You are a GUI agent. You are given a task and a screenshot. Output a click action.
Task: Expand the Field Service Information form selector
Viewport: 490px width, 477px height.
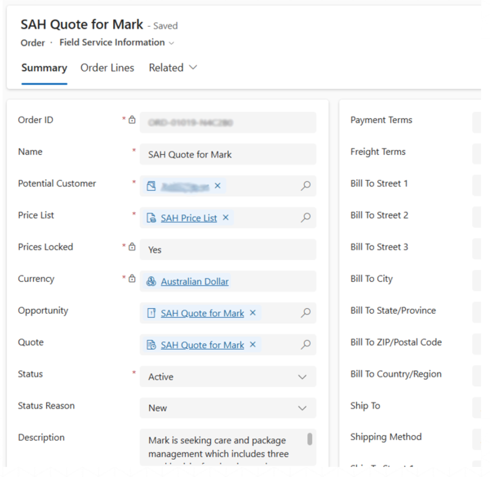tap(172, 43)
